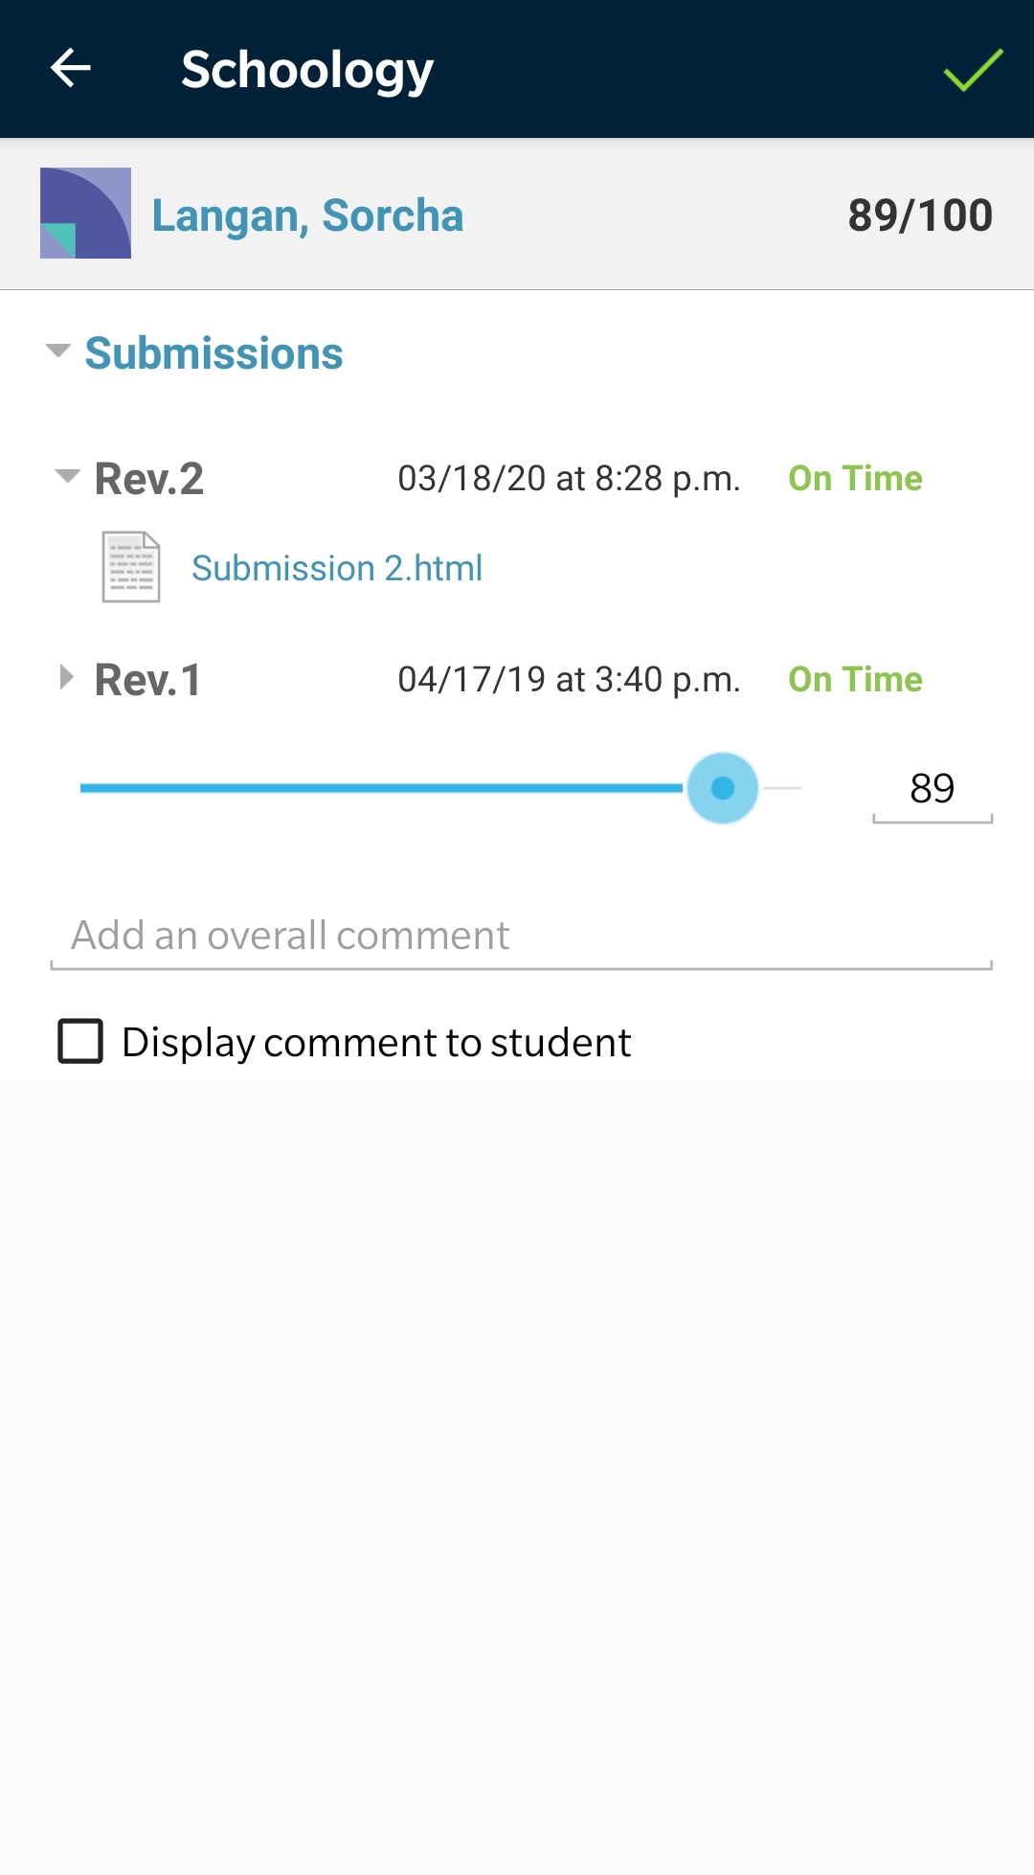The image size is (1034, 1875).
Task: Expand the Rev.1 revision arrow
Action: point(66,678)
